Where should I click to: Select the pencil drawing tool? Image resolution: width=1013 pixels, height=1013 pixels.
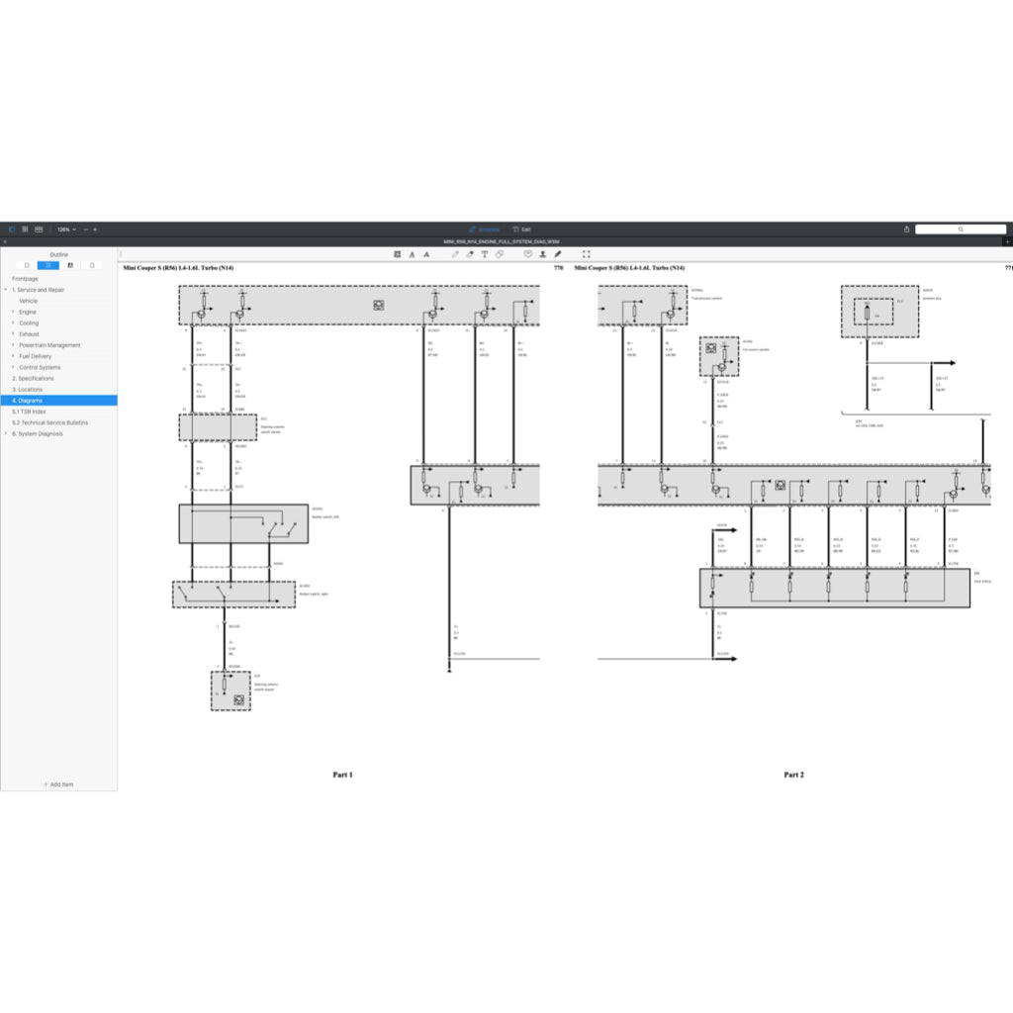click(x=455, y=254)
